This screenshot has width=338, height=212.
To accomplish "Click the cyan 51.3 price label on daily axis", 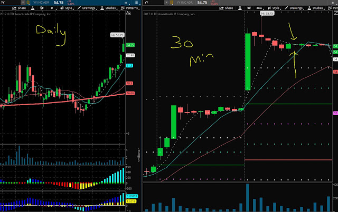I will coord(129,66).
